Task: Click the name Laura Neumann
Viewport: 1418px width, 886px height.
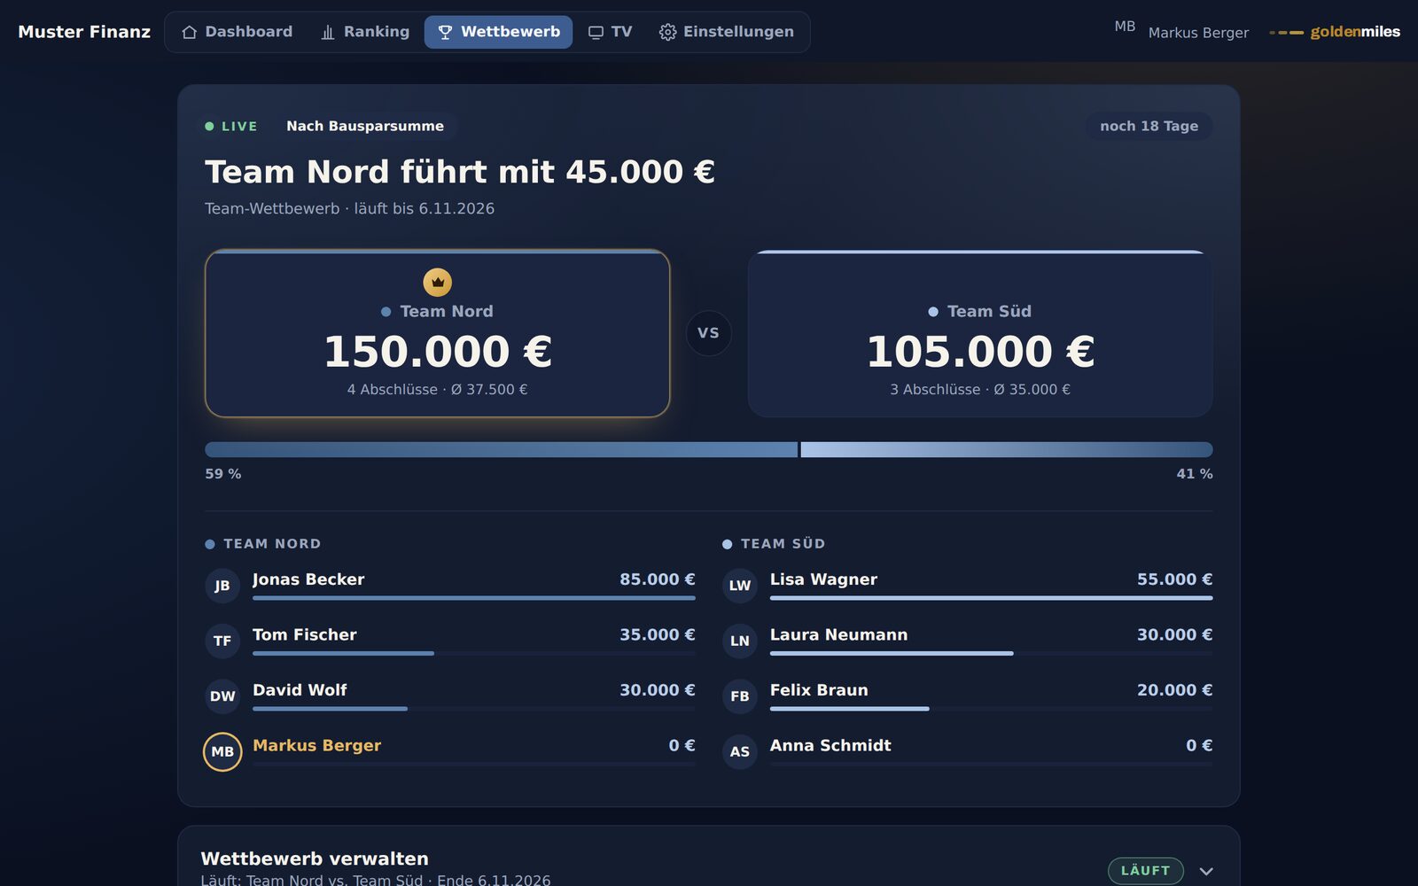Action: coord(838,635)
